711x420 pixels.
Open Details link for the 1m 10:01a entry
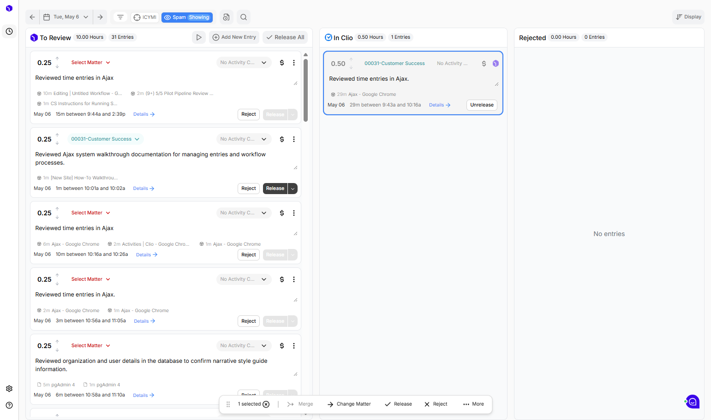point(144,189)
